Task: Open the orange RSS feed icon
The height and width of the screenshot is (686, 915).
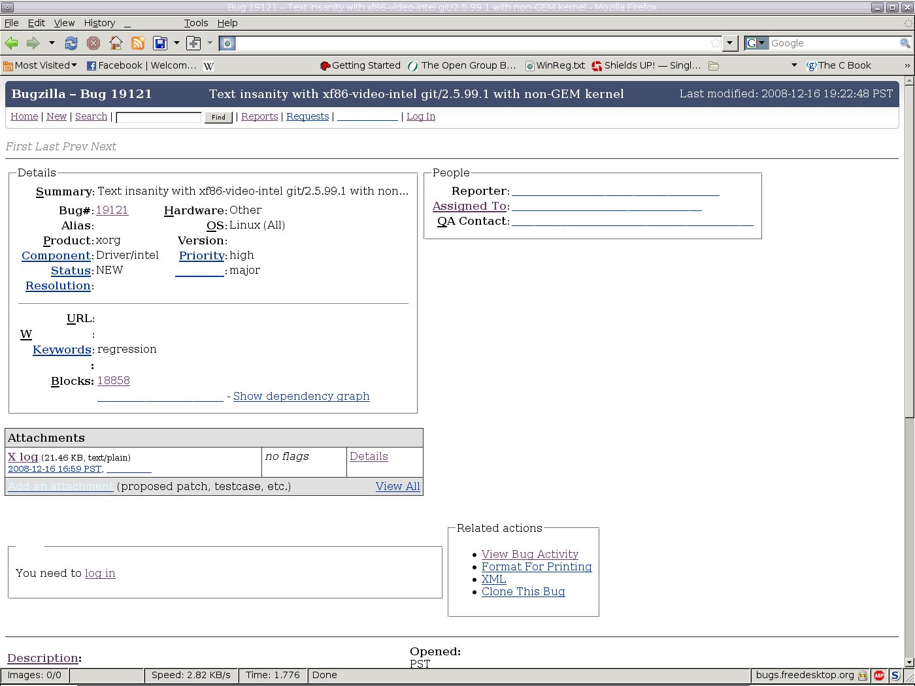Action: pos(138,43)
